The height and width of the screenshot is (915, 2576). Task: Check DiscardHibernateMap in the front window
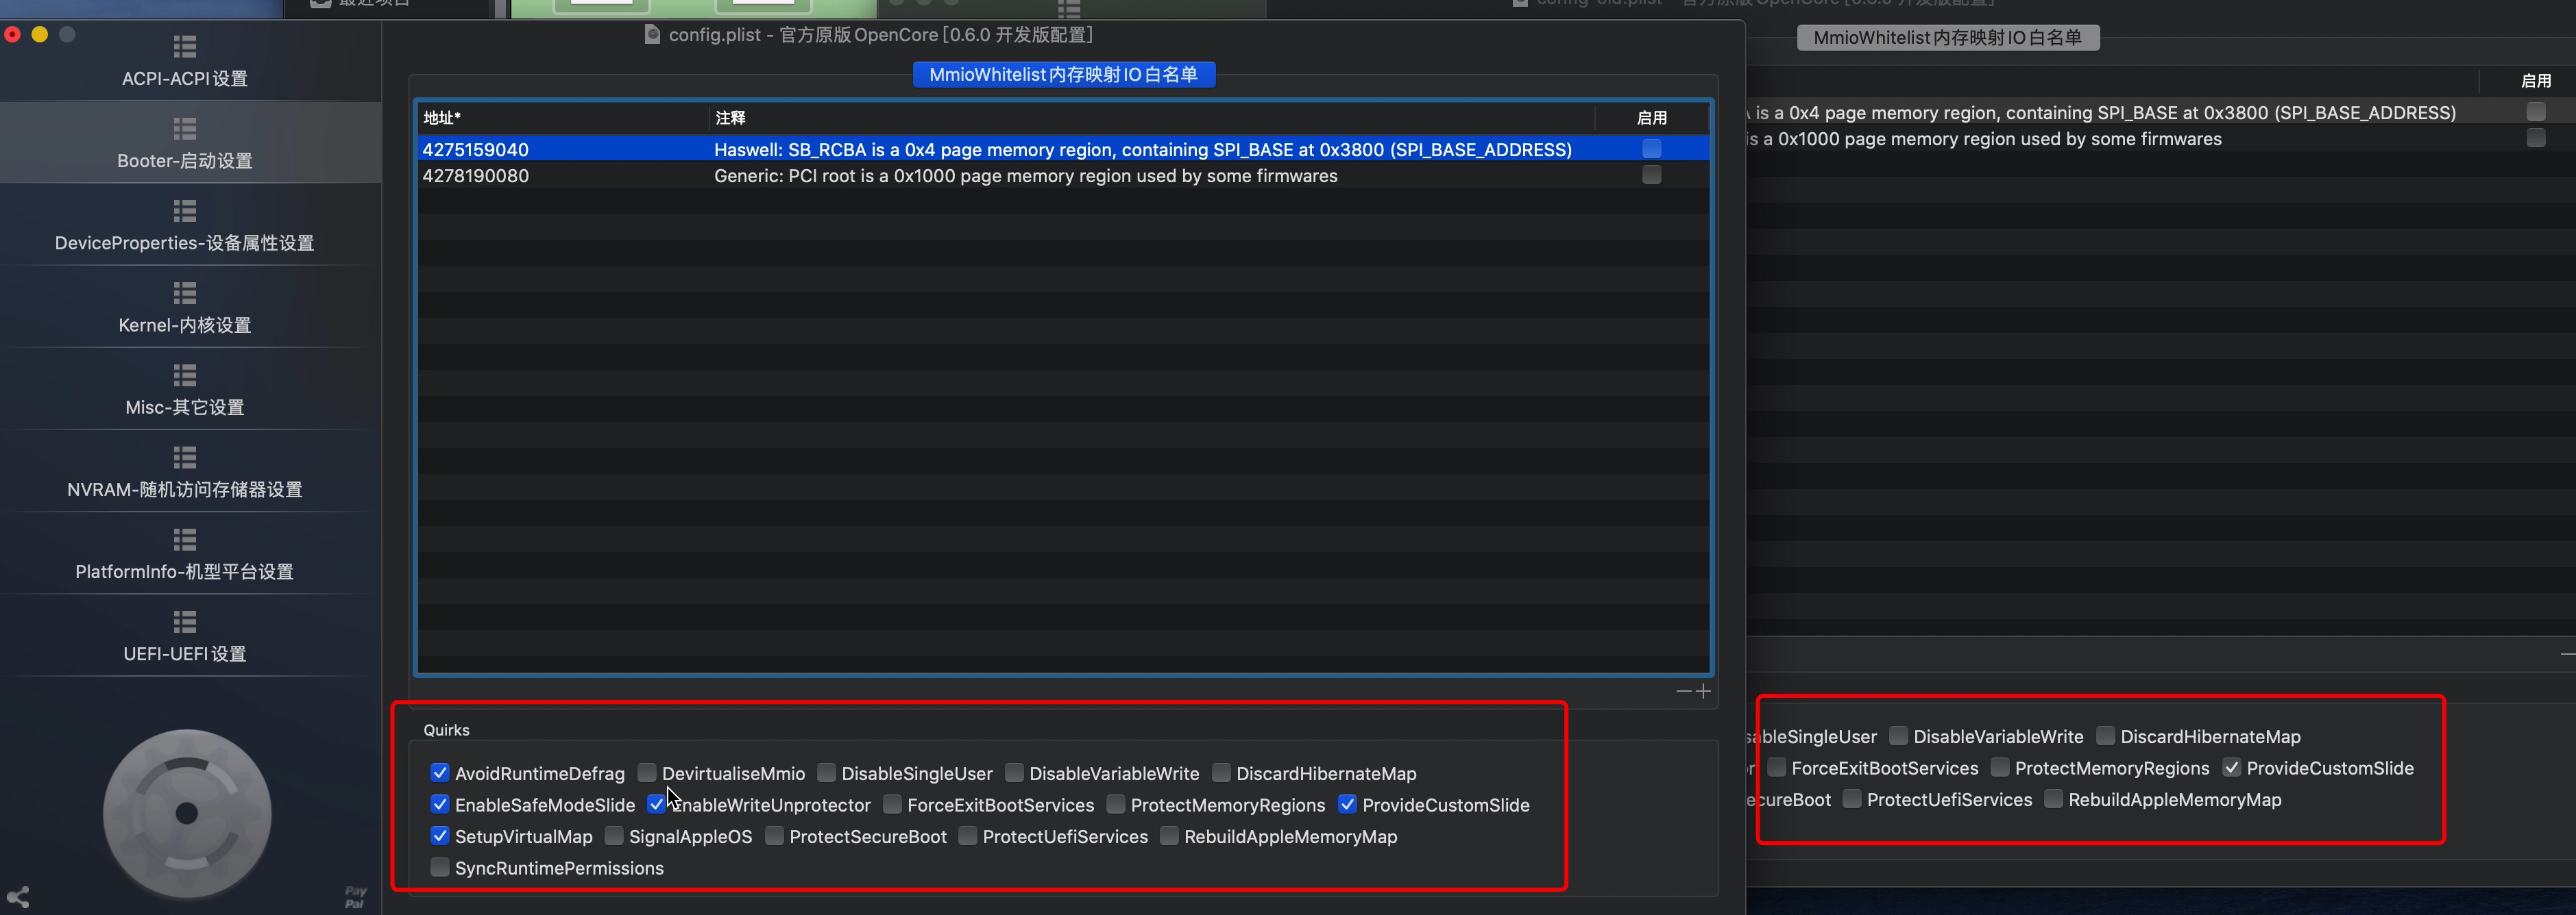point(1221,772)
